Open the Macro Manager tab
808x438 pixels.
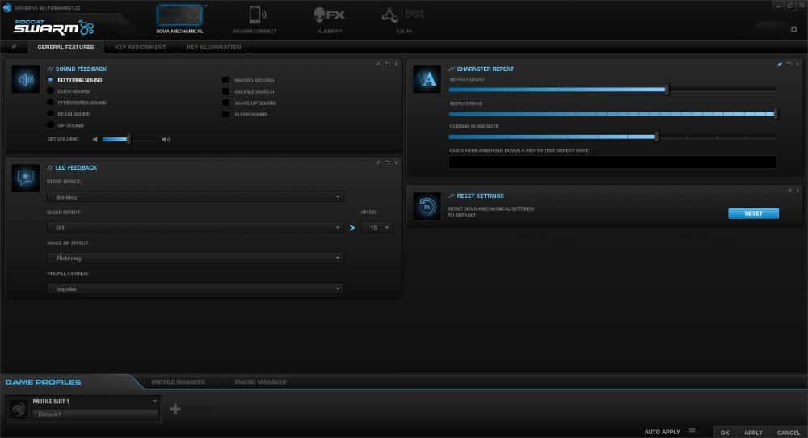pos(260,382)
